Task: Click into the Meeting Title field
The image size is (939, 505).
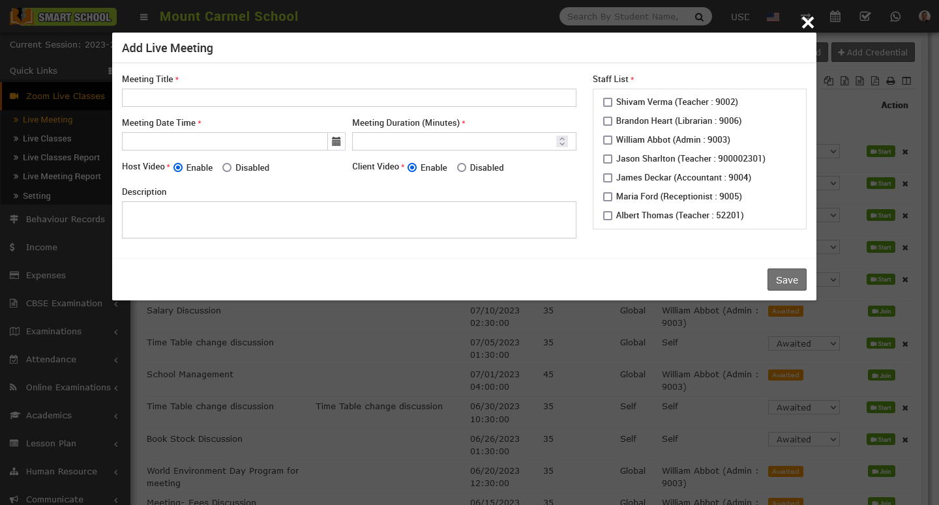Action: click(x=349, y=98)
